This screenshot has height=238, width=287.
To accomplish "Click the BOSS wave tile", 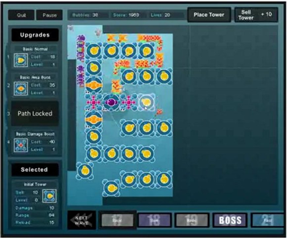I will [x=230, y=220].
